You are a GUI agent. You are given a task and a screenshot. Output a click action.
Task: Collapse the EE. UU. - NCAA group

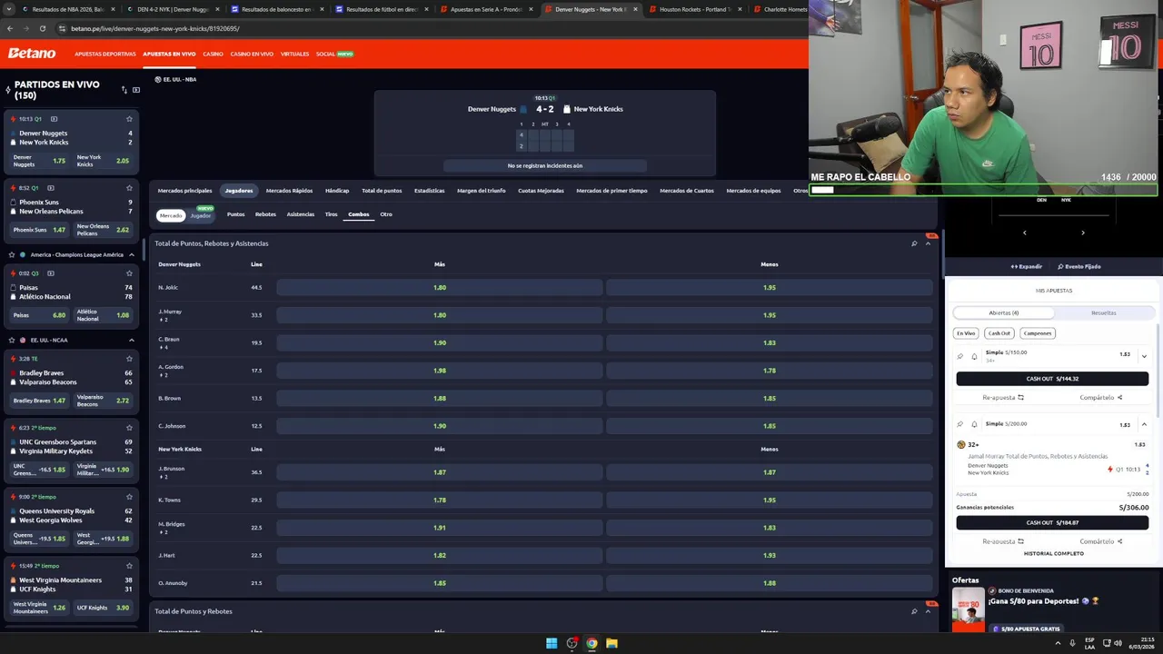coord(131,340)
